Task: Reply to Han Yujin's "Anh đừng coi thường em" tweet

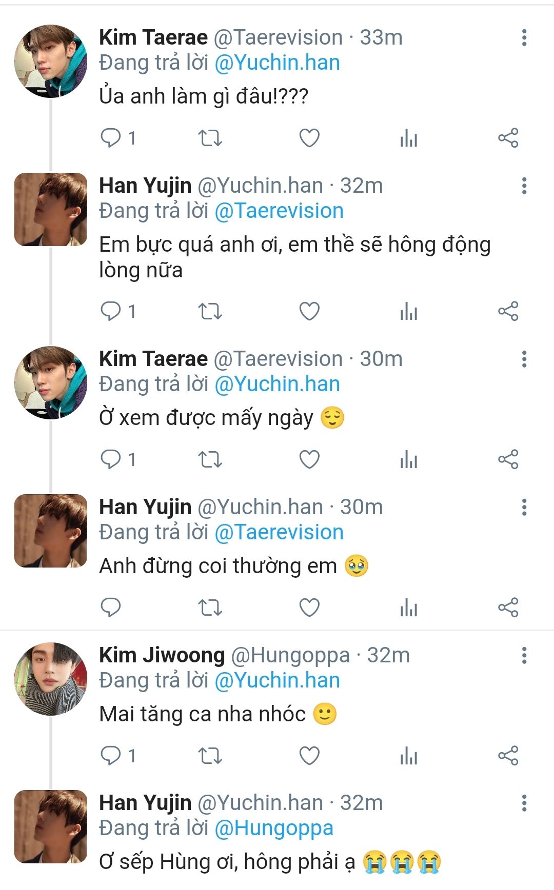Action: [x=111, y=608]
